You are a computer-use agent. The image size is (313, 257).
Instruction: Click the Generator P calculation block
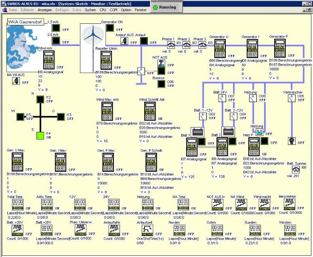coord(280,48)
